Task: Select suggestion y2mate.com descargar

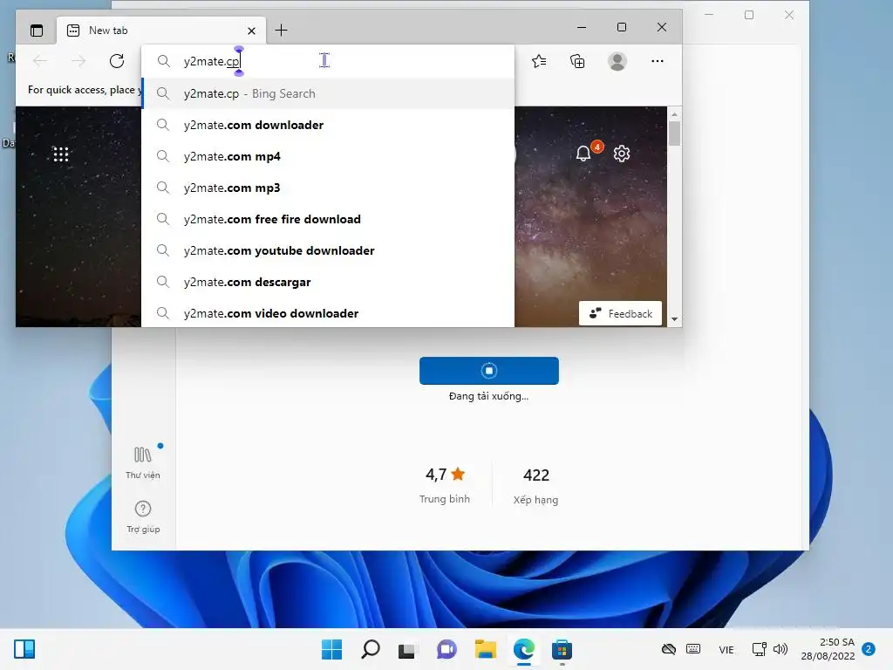Action: 328,282
